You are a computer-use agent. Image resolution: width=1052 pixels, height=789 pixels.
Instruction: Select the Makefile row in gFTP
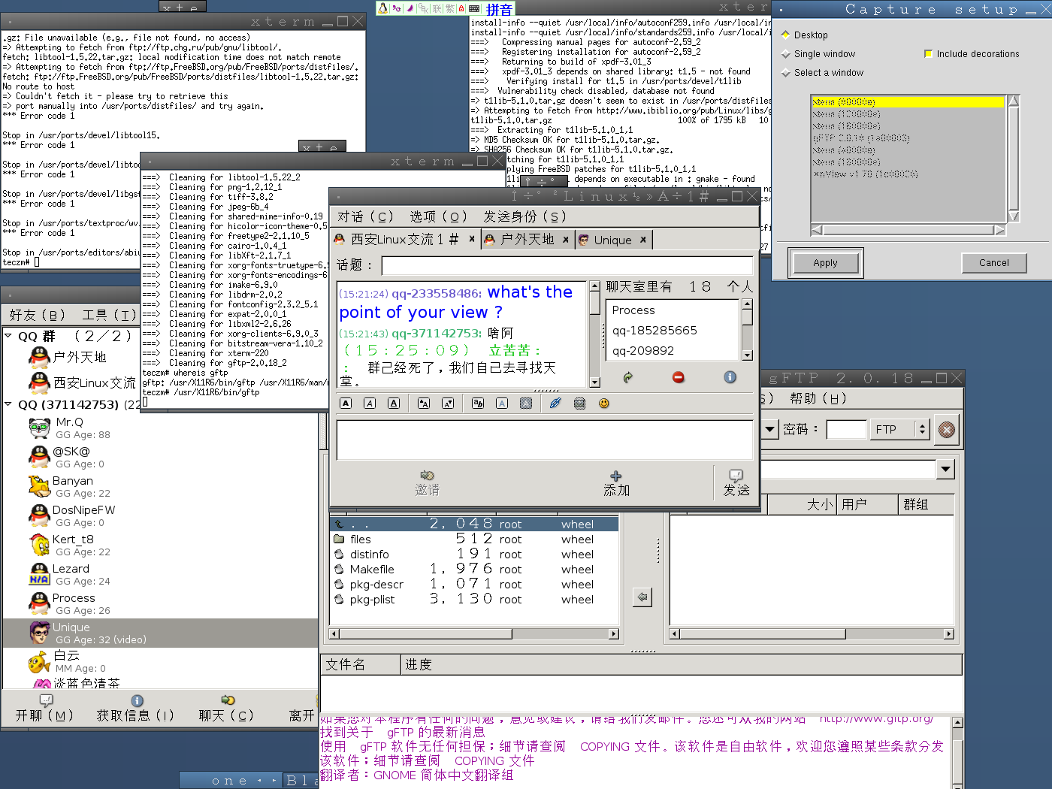(x=473, y=569)
